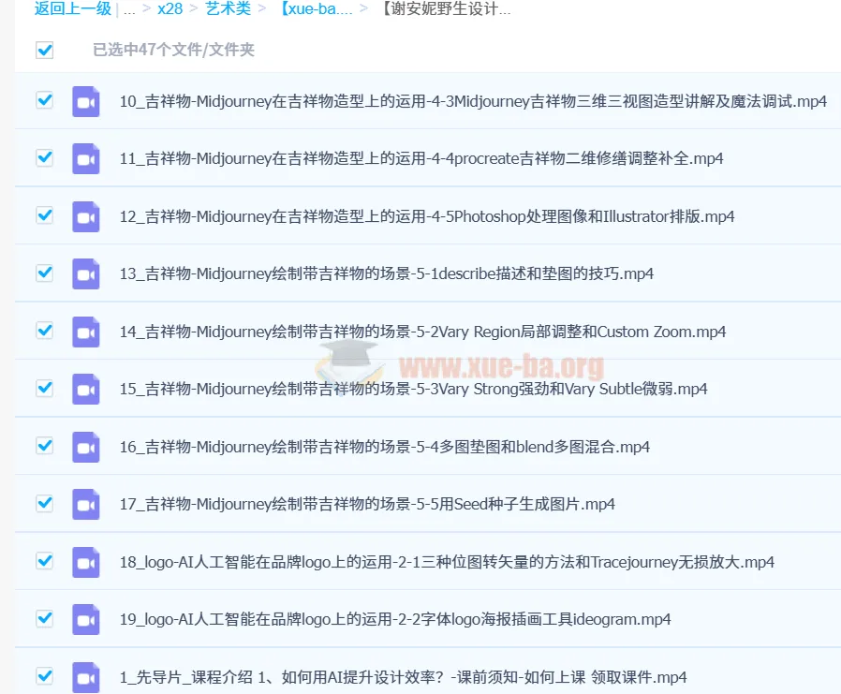
Task: Click video icon for file 11_吉祥物 procreate
Action: 86,158
